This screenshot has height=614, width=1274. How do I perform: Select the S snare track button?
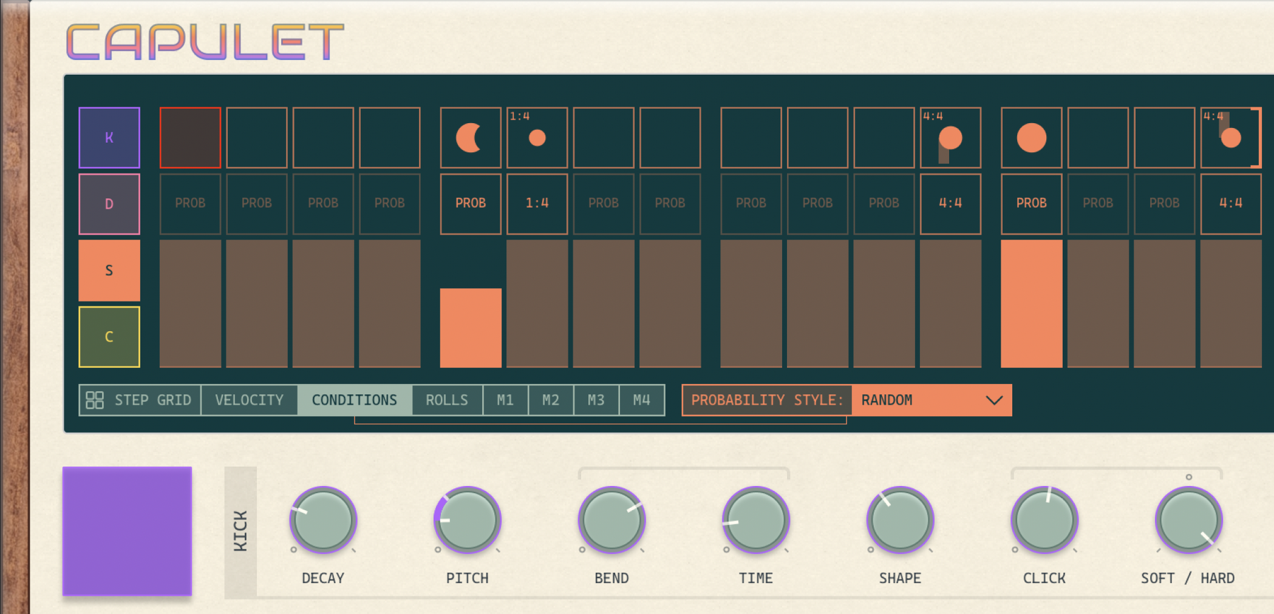pyautogui.click(x=109, y=271)
